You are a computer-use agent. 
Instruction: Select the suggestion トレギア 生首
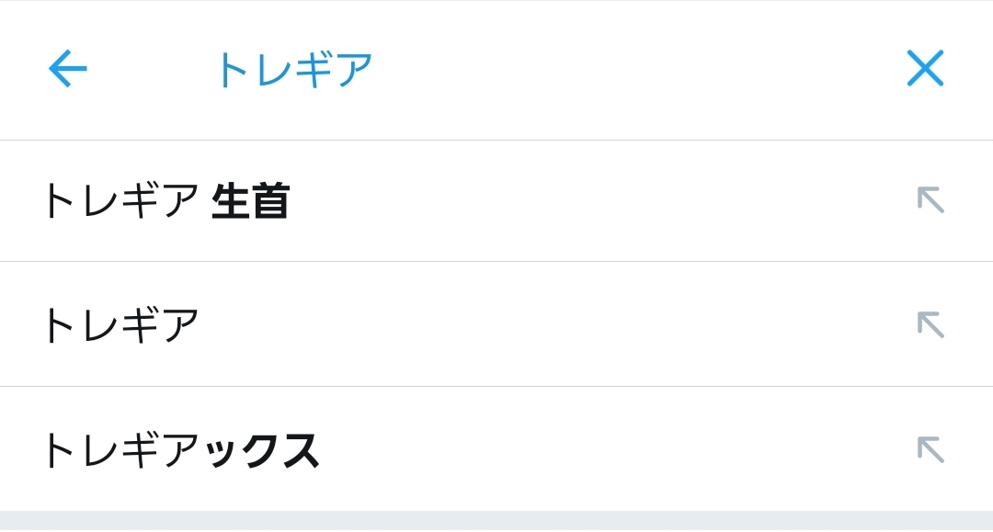click(165, 201)
